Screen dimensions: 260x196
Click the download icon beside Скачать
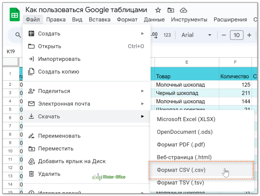(31, 116)
